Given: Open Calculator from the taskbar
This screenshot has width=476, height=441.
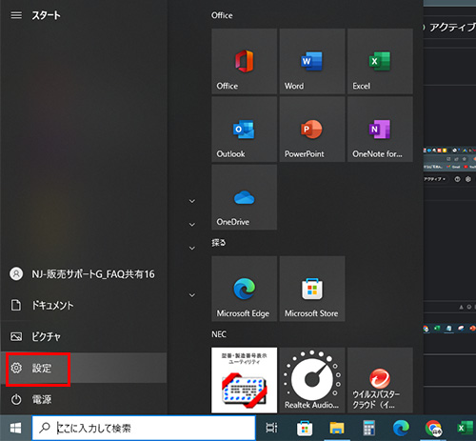Looking at the screenshot, I should click(x=369, y=428).
